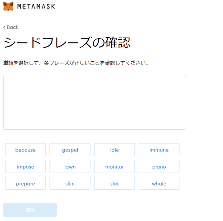Screen dimensions: 223x221
Task: Pick the word 'whale'
Action: pyautogui.click(x=159, y=183)
